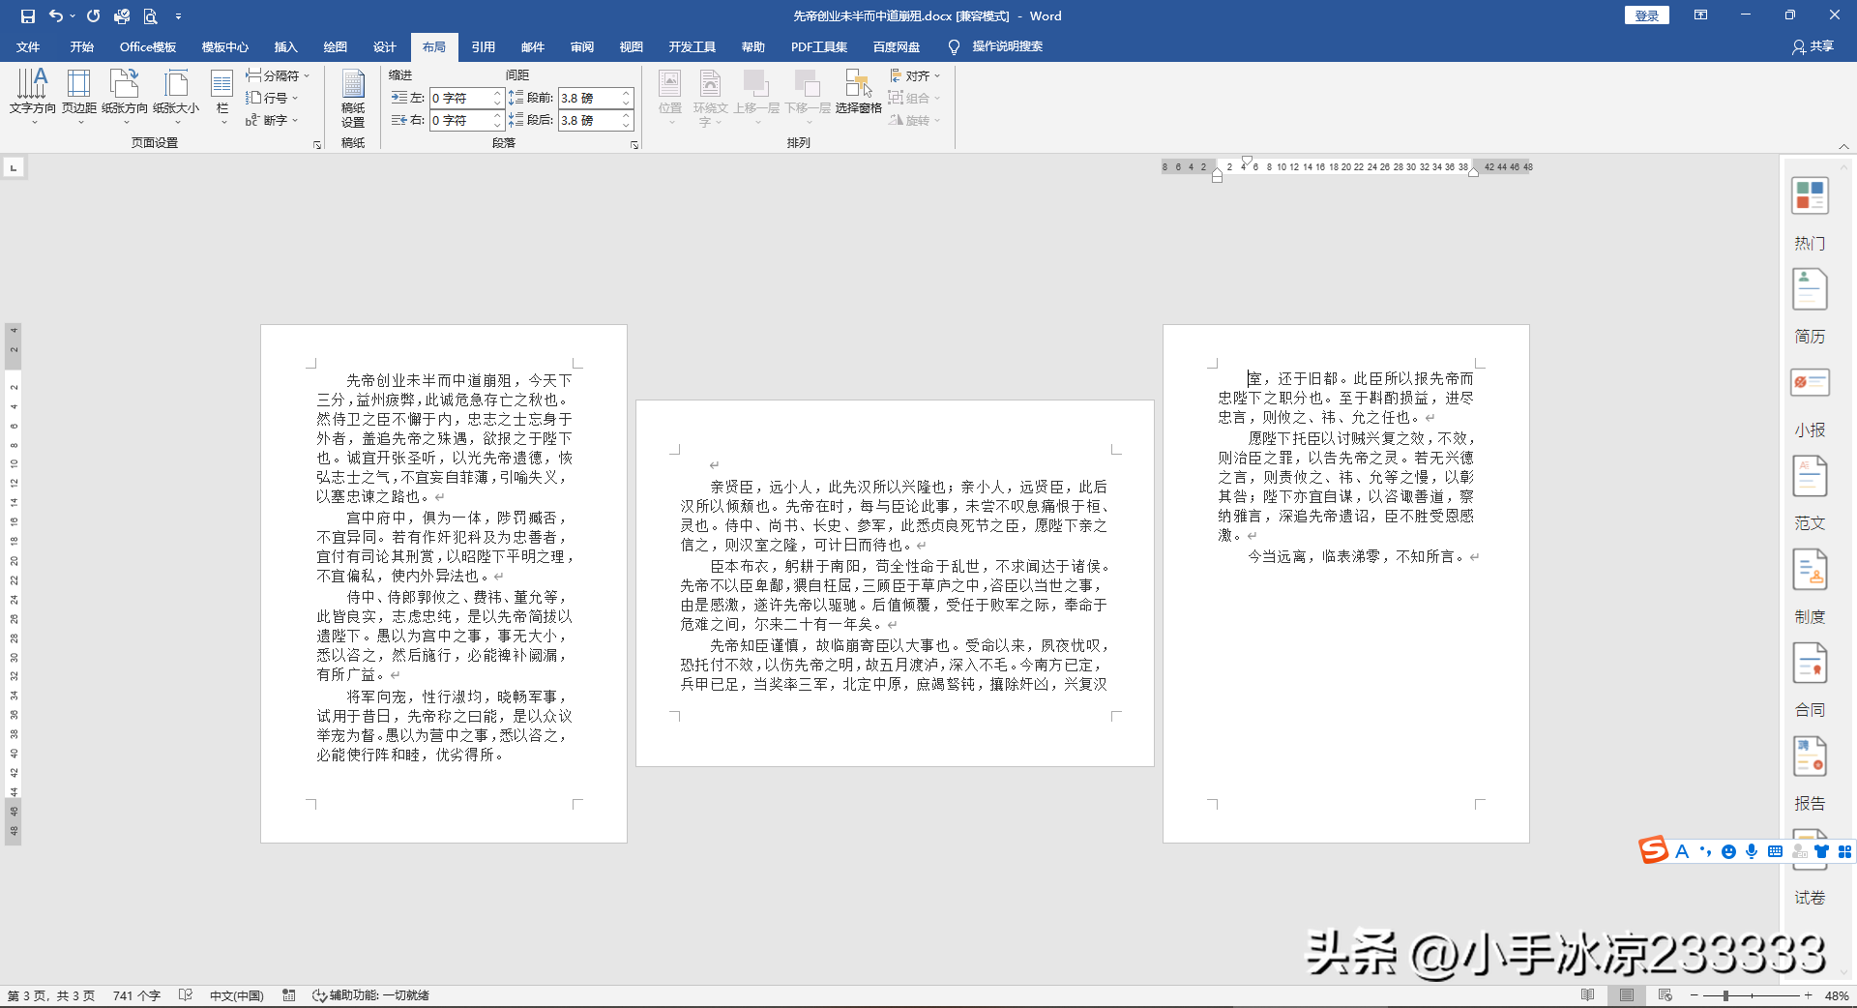Open the 邮件 ribbon tab

pos(533,46)
